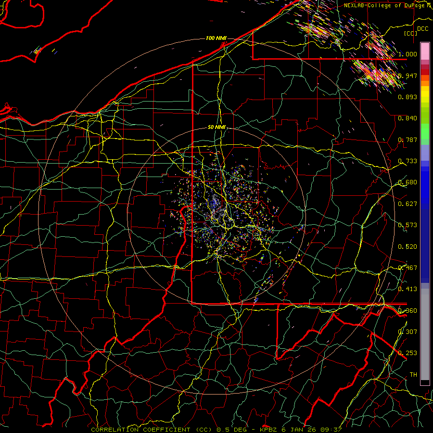Image resolution: width=433 pixels, height=433 pixels.
Task: Select the 0.467 legend value
Action: 408,268
